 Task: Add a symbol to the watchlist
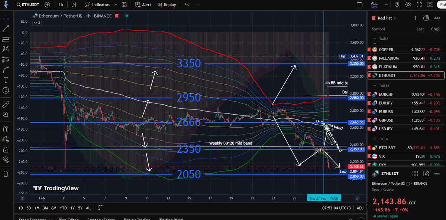(416, 18)
